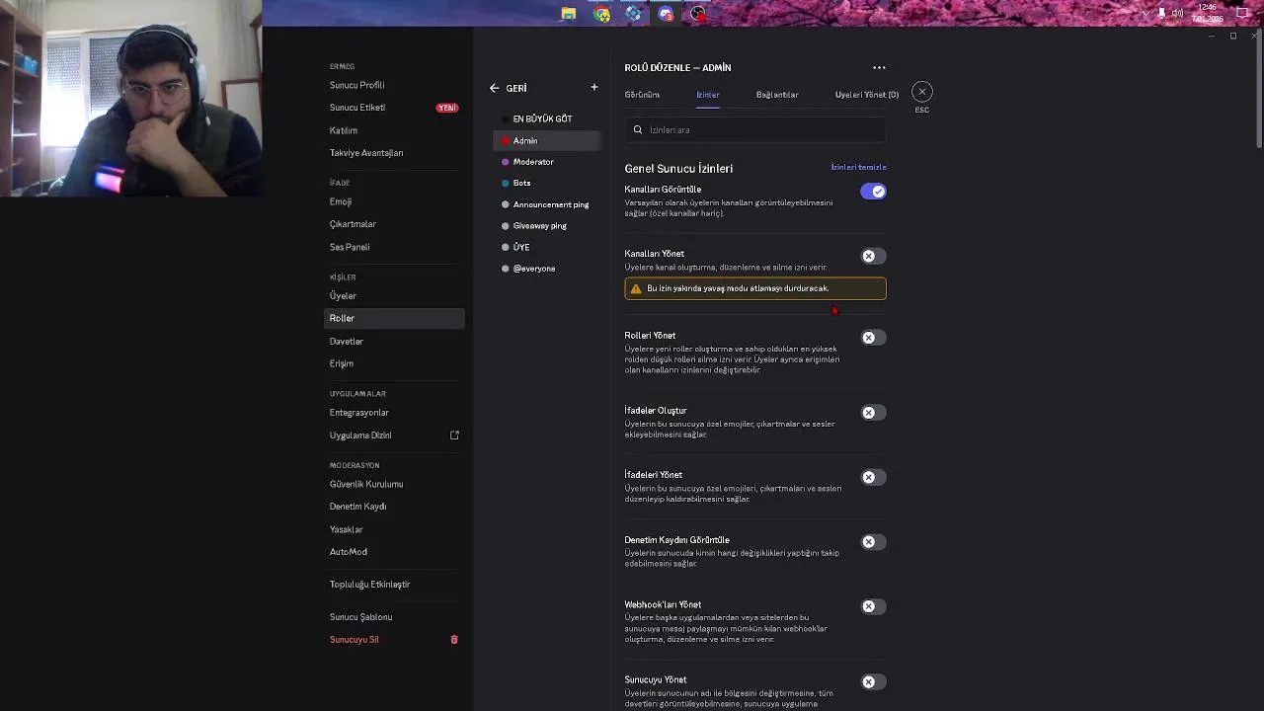
Task: Open OBS recording icon in taskbar
Action: coord(698,14)
